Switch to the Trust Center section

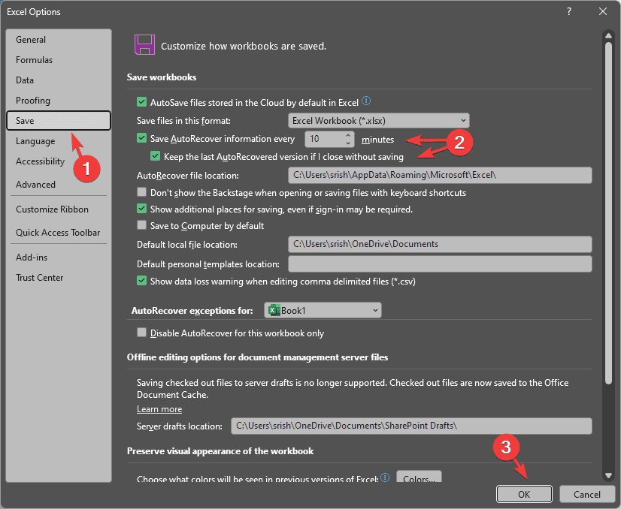tap(39, 277)
